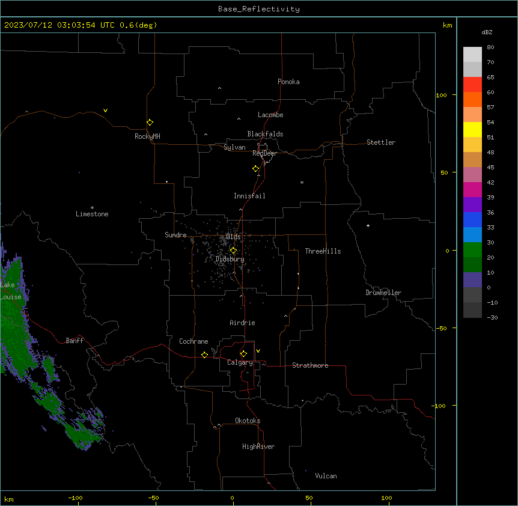
Task: Click the HighRiver town label
Action: tap(258, 447)
